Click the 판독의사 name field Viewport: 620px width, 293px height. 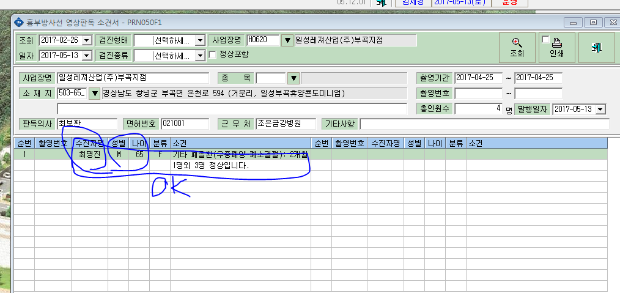pos(87,124)
